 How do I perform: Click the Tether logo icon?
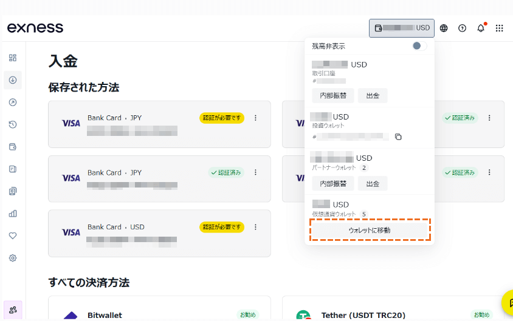coord(303,315)
